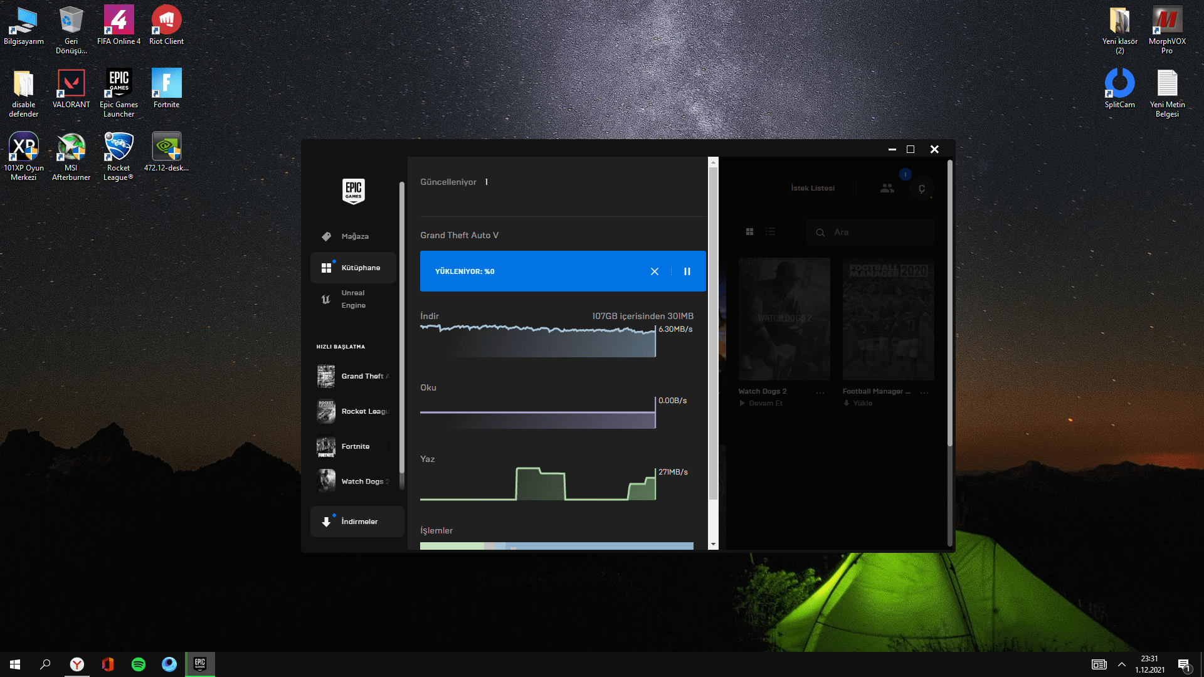Open Windows taskbar search
Screen dimensions: 1204x677
(45, 664)
